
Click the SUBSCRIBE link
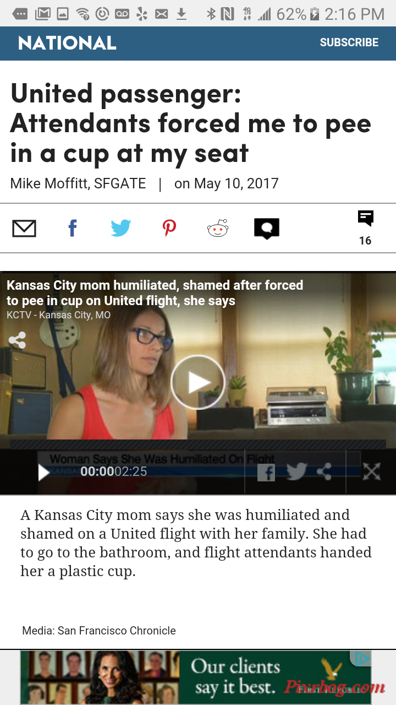(349, 42)
